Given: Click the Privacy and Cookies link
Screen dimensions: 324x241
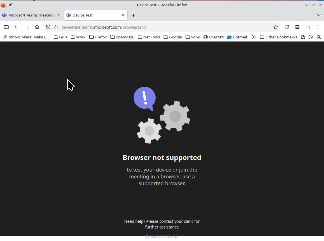Looking at the screenshot, I should tap(162, 236).
